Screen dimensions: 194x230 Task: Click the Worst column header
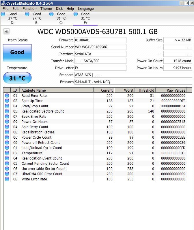(125, 90)
